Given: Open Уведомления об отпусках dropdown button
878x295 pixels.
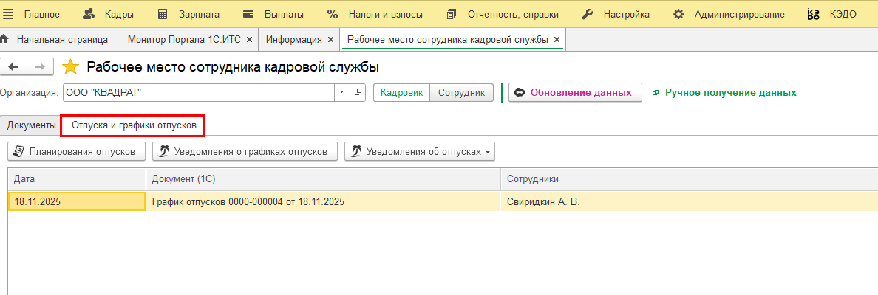Looking at the screenshot, I should (x=419, y=152).
